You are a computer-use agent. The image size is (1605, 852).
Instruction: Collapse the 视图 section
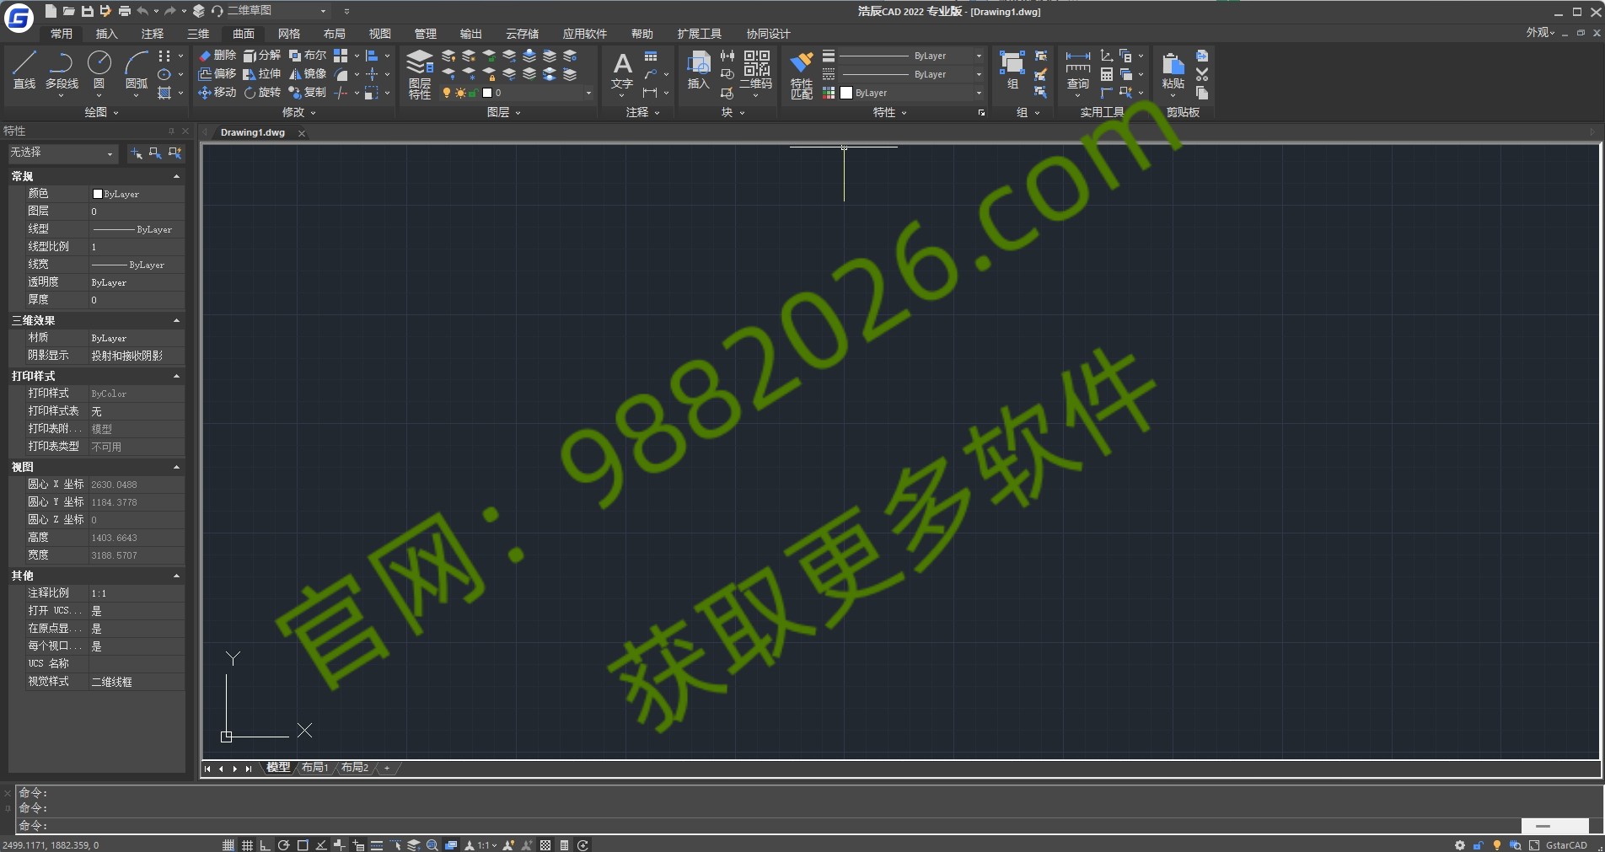[176, 467]
